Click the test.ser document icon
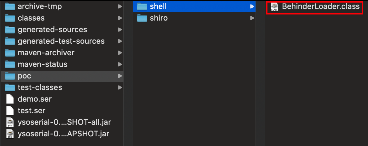 pos(10,111)
